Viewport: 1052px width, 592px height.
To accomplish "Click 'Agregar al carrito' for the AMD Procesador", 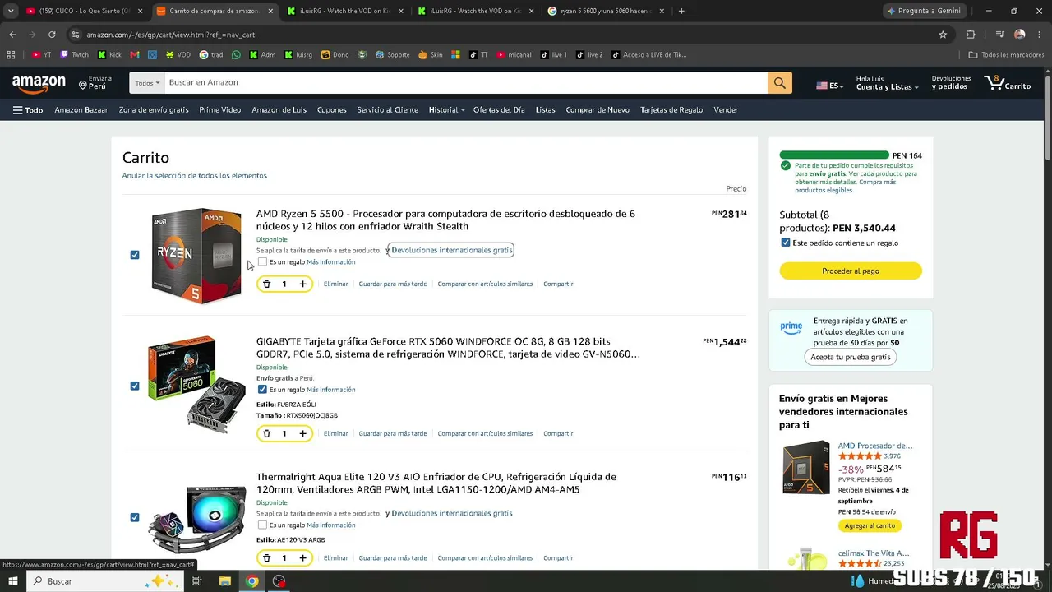I will (870, 525).
